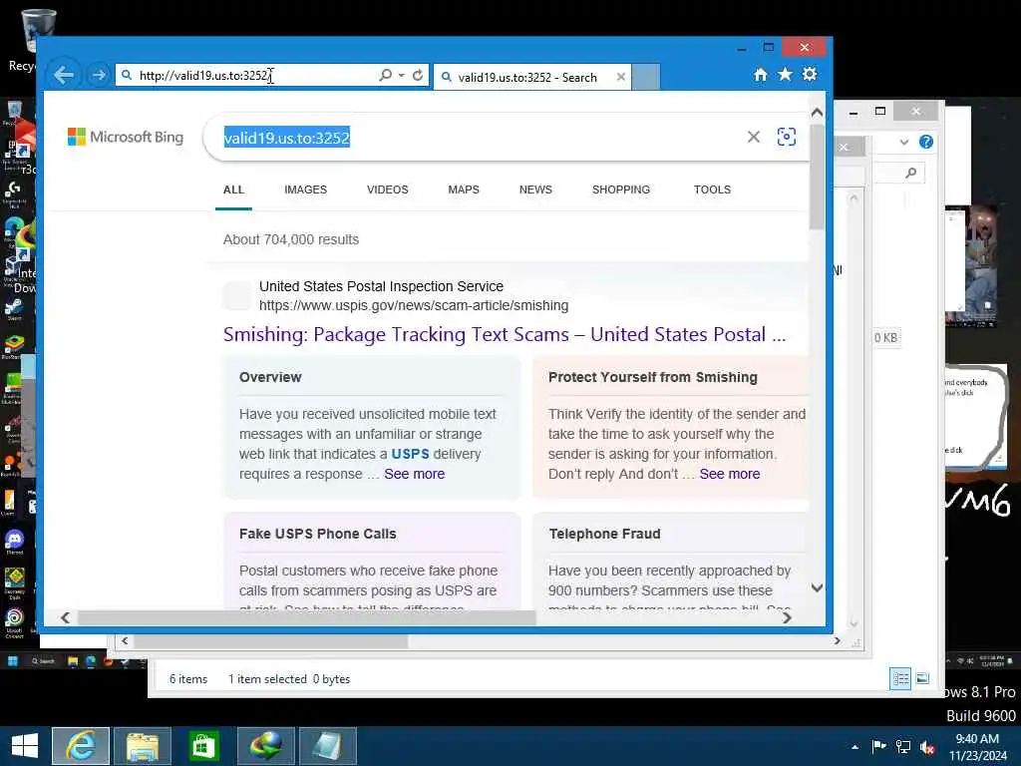Clear the Bing search box with X
1021x766 pixels.
click(754, 137)
